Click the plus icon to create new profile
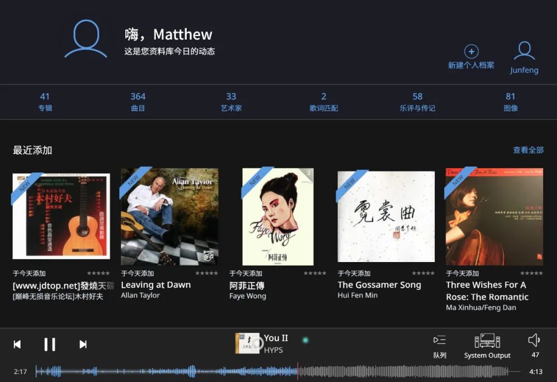The width and height of the screenshot is (557, 382). pos(471,51)
